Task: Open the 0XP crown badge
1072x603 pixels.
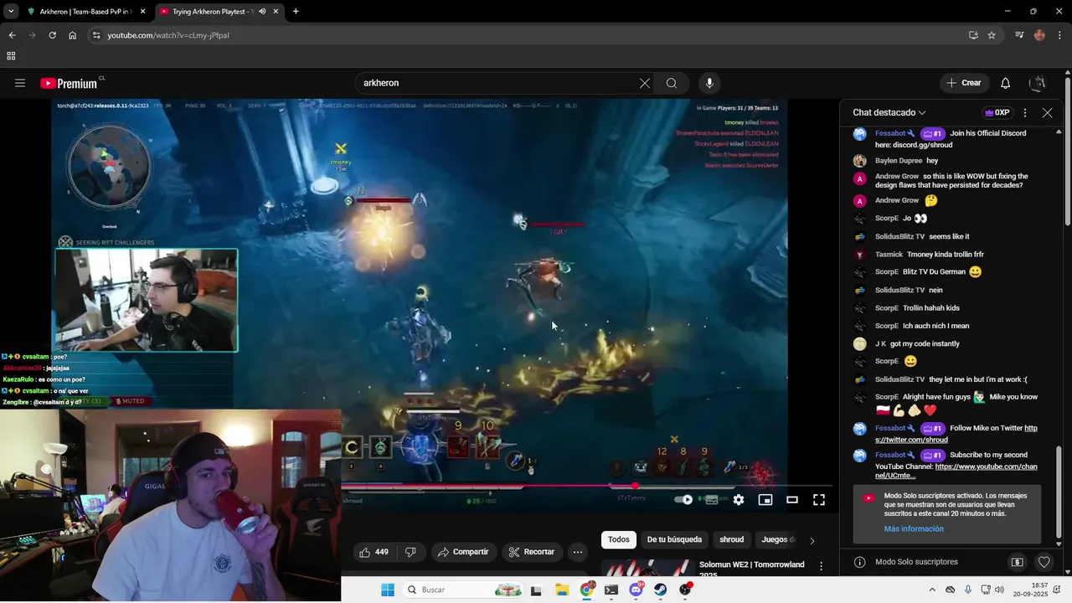Action: (x=997, y=112)
